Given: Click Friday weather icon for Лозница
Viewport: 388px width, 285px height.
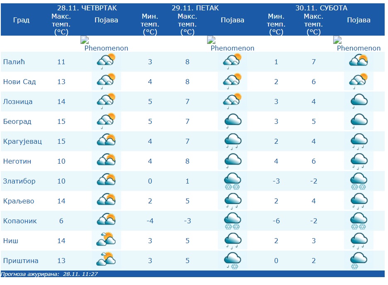Looking at the screenshot, I should pos(232,102).
